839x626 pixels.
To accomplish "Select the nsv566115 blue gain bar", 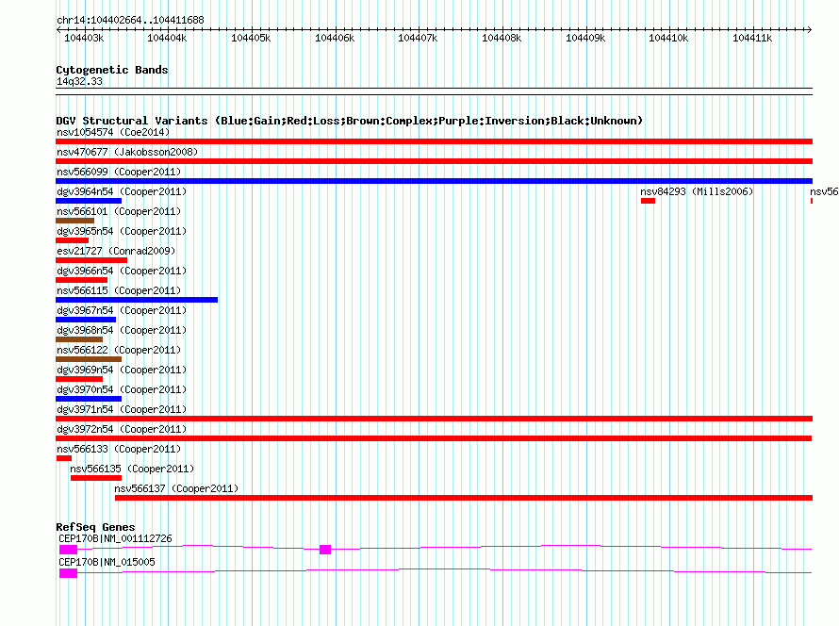I will pyautogui.click(x=137, y=300).
